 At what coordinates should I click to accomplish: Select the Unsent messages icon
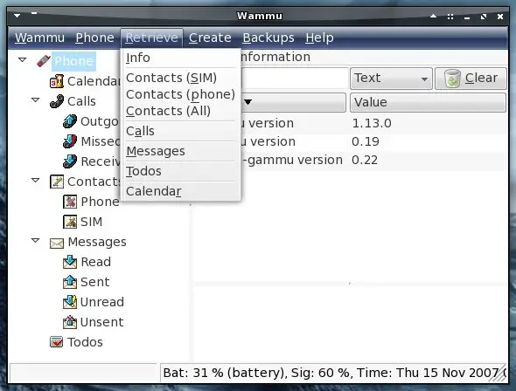tap(70, 322)
